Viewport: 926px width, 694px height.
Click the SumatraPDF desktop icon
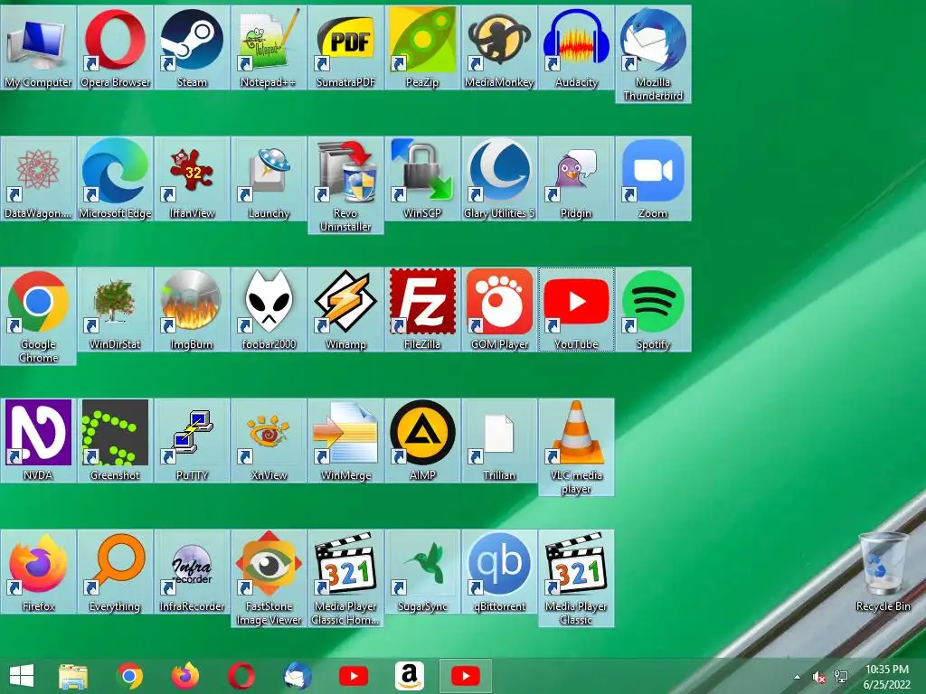tap(345, 47)
